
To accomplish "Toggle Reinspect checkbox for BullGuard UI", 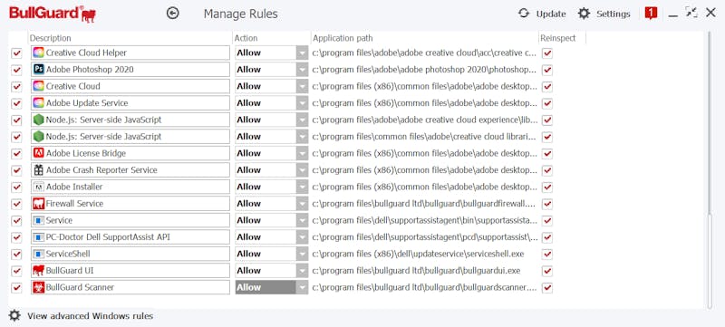I will tap(547, 271).
